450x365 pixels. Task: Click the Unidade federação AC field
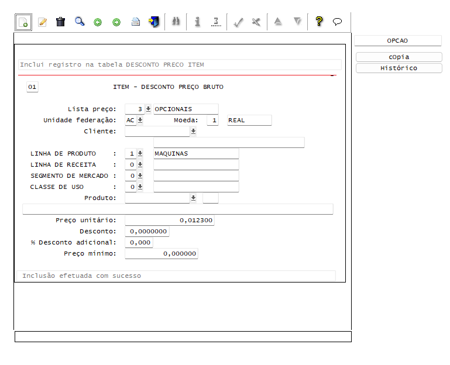point(130,120)
